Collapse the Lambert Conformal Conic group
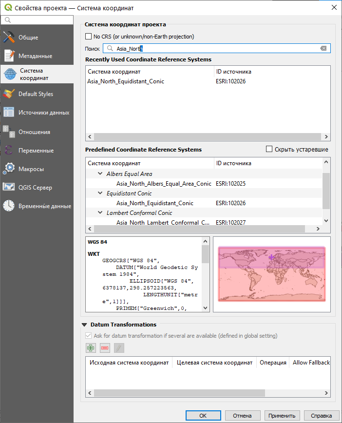The width and height of the screenshot is (342, 423). (x=100, y=213)
